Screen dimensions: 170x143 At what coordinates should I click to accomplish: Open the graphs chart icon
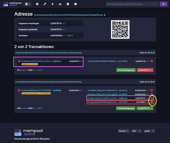tap(60, 4)
